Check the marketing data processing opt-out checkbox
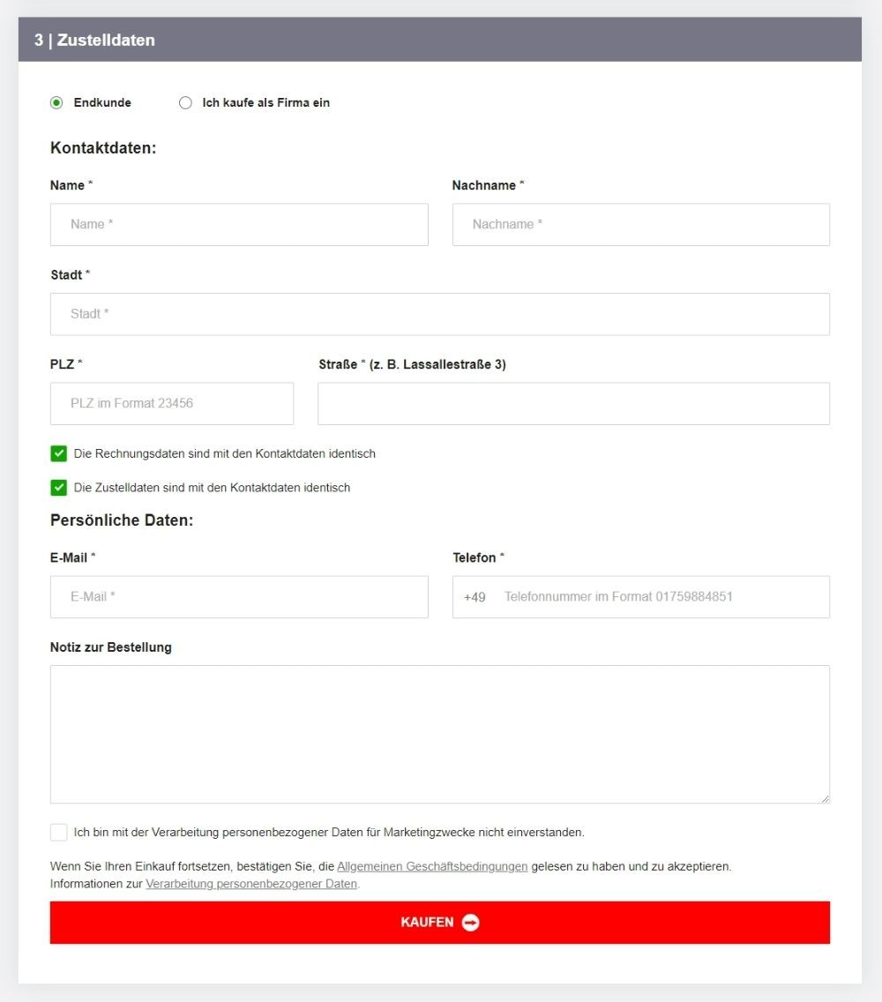 [x=59, y=832]
